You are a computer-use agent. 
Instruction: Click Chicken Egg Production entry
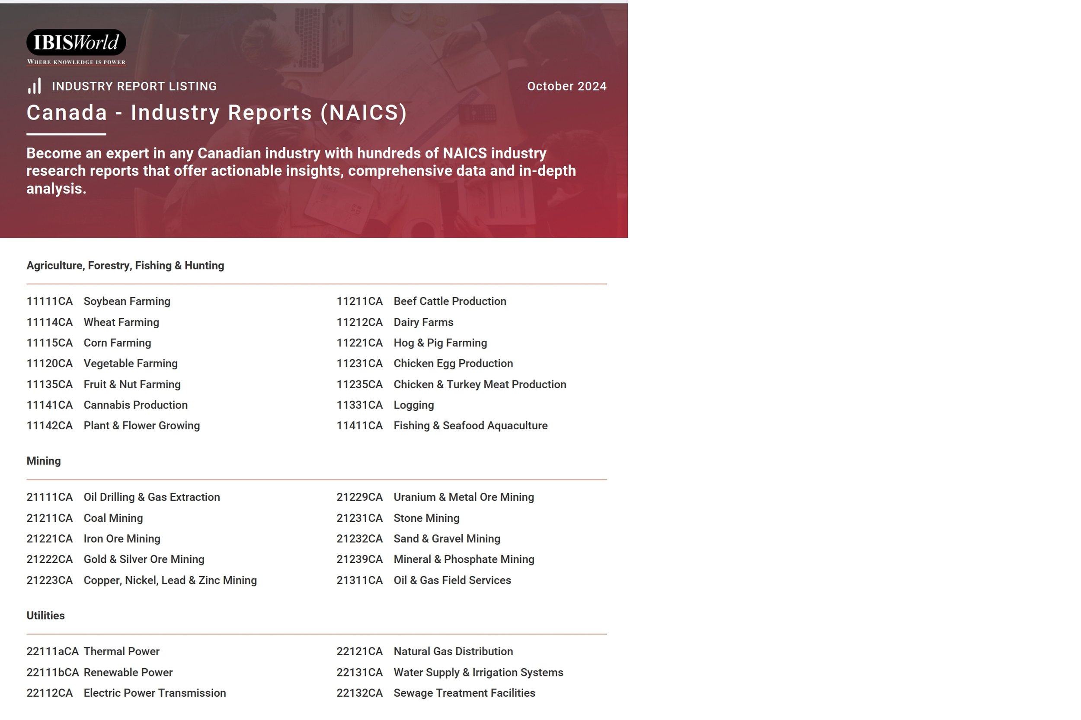[453, 363]
